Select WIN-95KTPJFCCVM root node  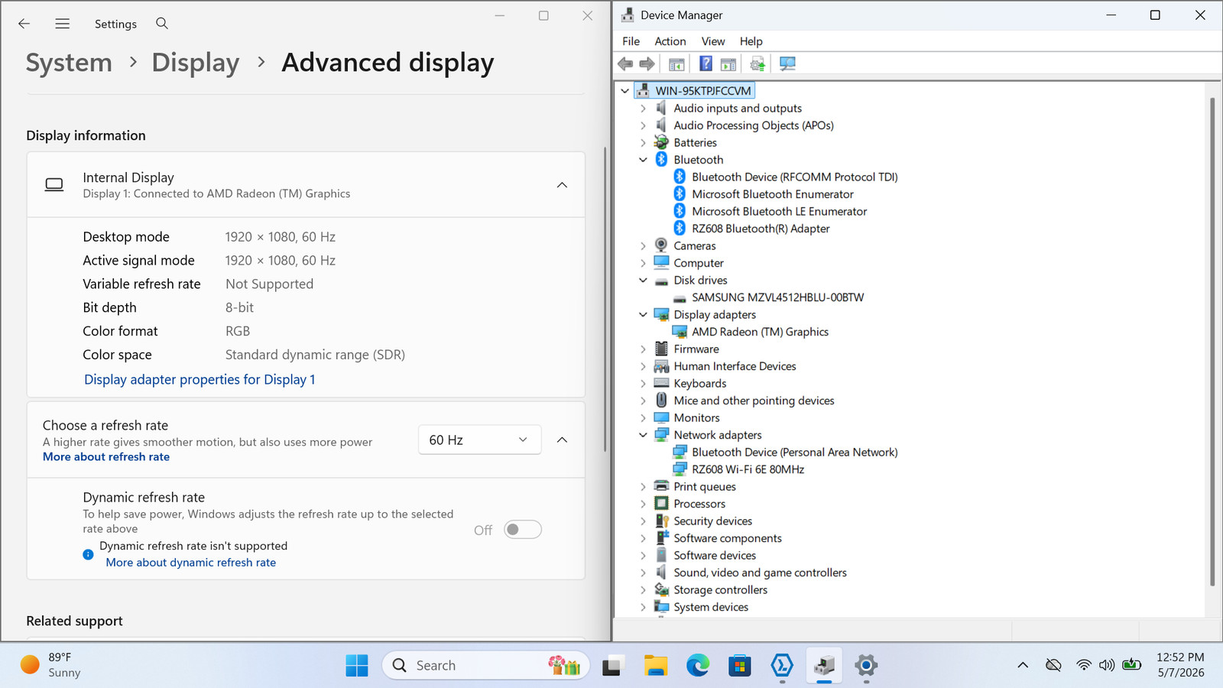click(702, 91)
